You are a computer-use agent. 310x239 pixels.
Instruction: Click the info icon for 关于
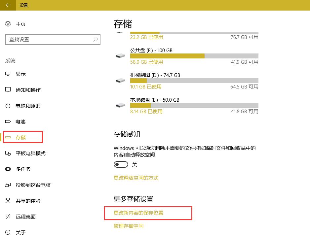pyautogui.click(x=8, y=232)
